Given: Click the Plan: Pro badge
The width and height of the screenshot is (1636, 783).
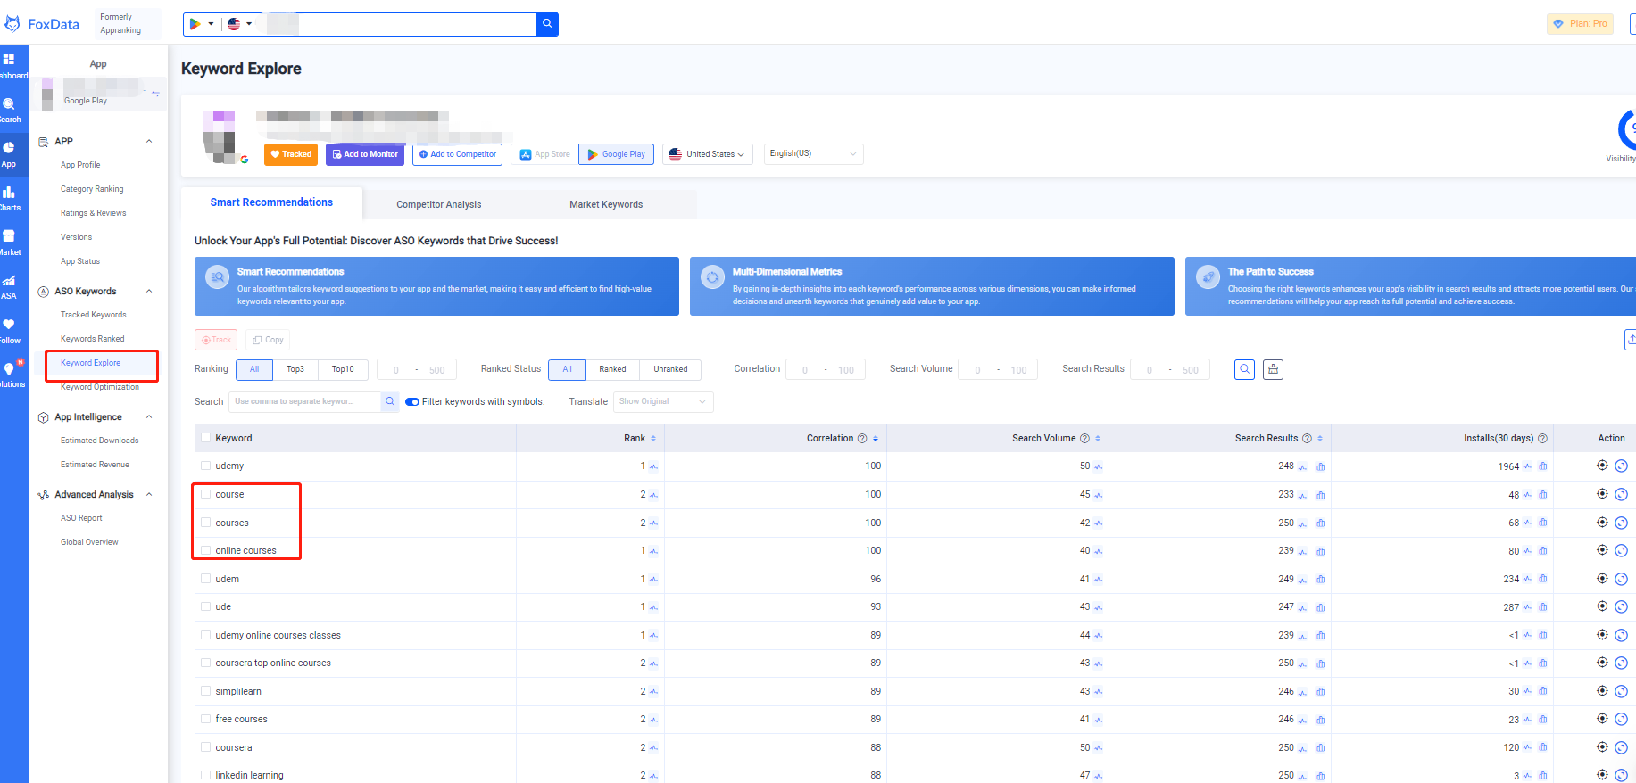Looking at the screenshot, I should pyautogui.click(x=1581, y=24).
